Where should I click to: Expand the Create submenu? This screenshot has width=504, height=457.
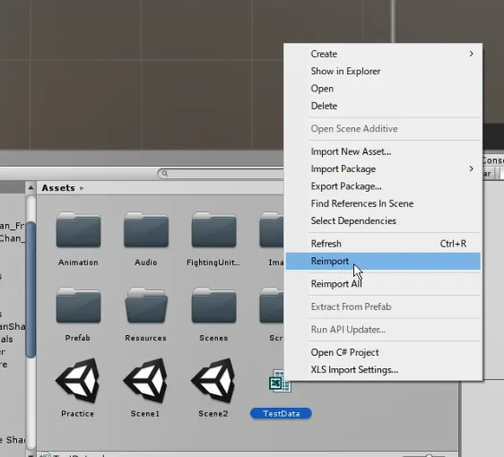pyautogui.click(x=383, y=54)
